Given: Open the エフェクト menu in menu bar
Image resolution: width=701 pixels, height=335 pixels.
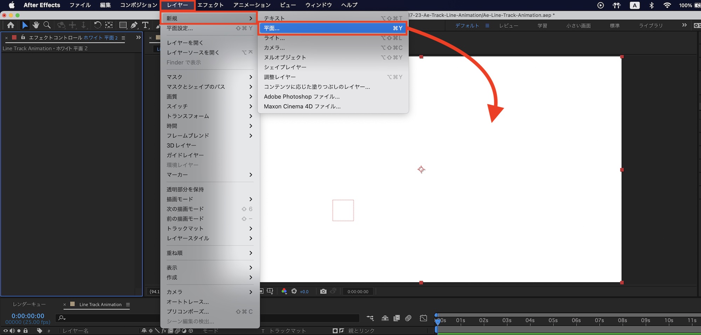Looking at the screenshot, I should click(x=210, y=5).
